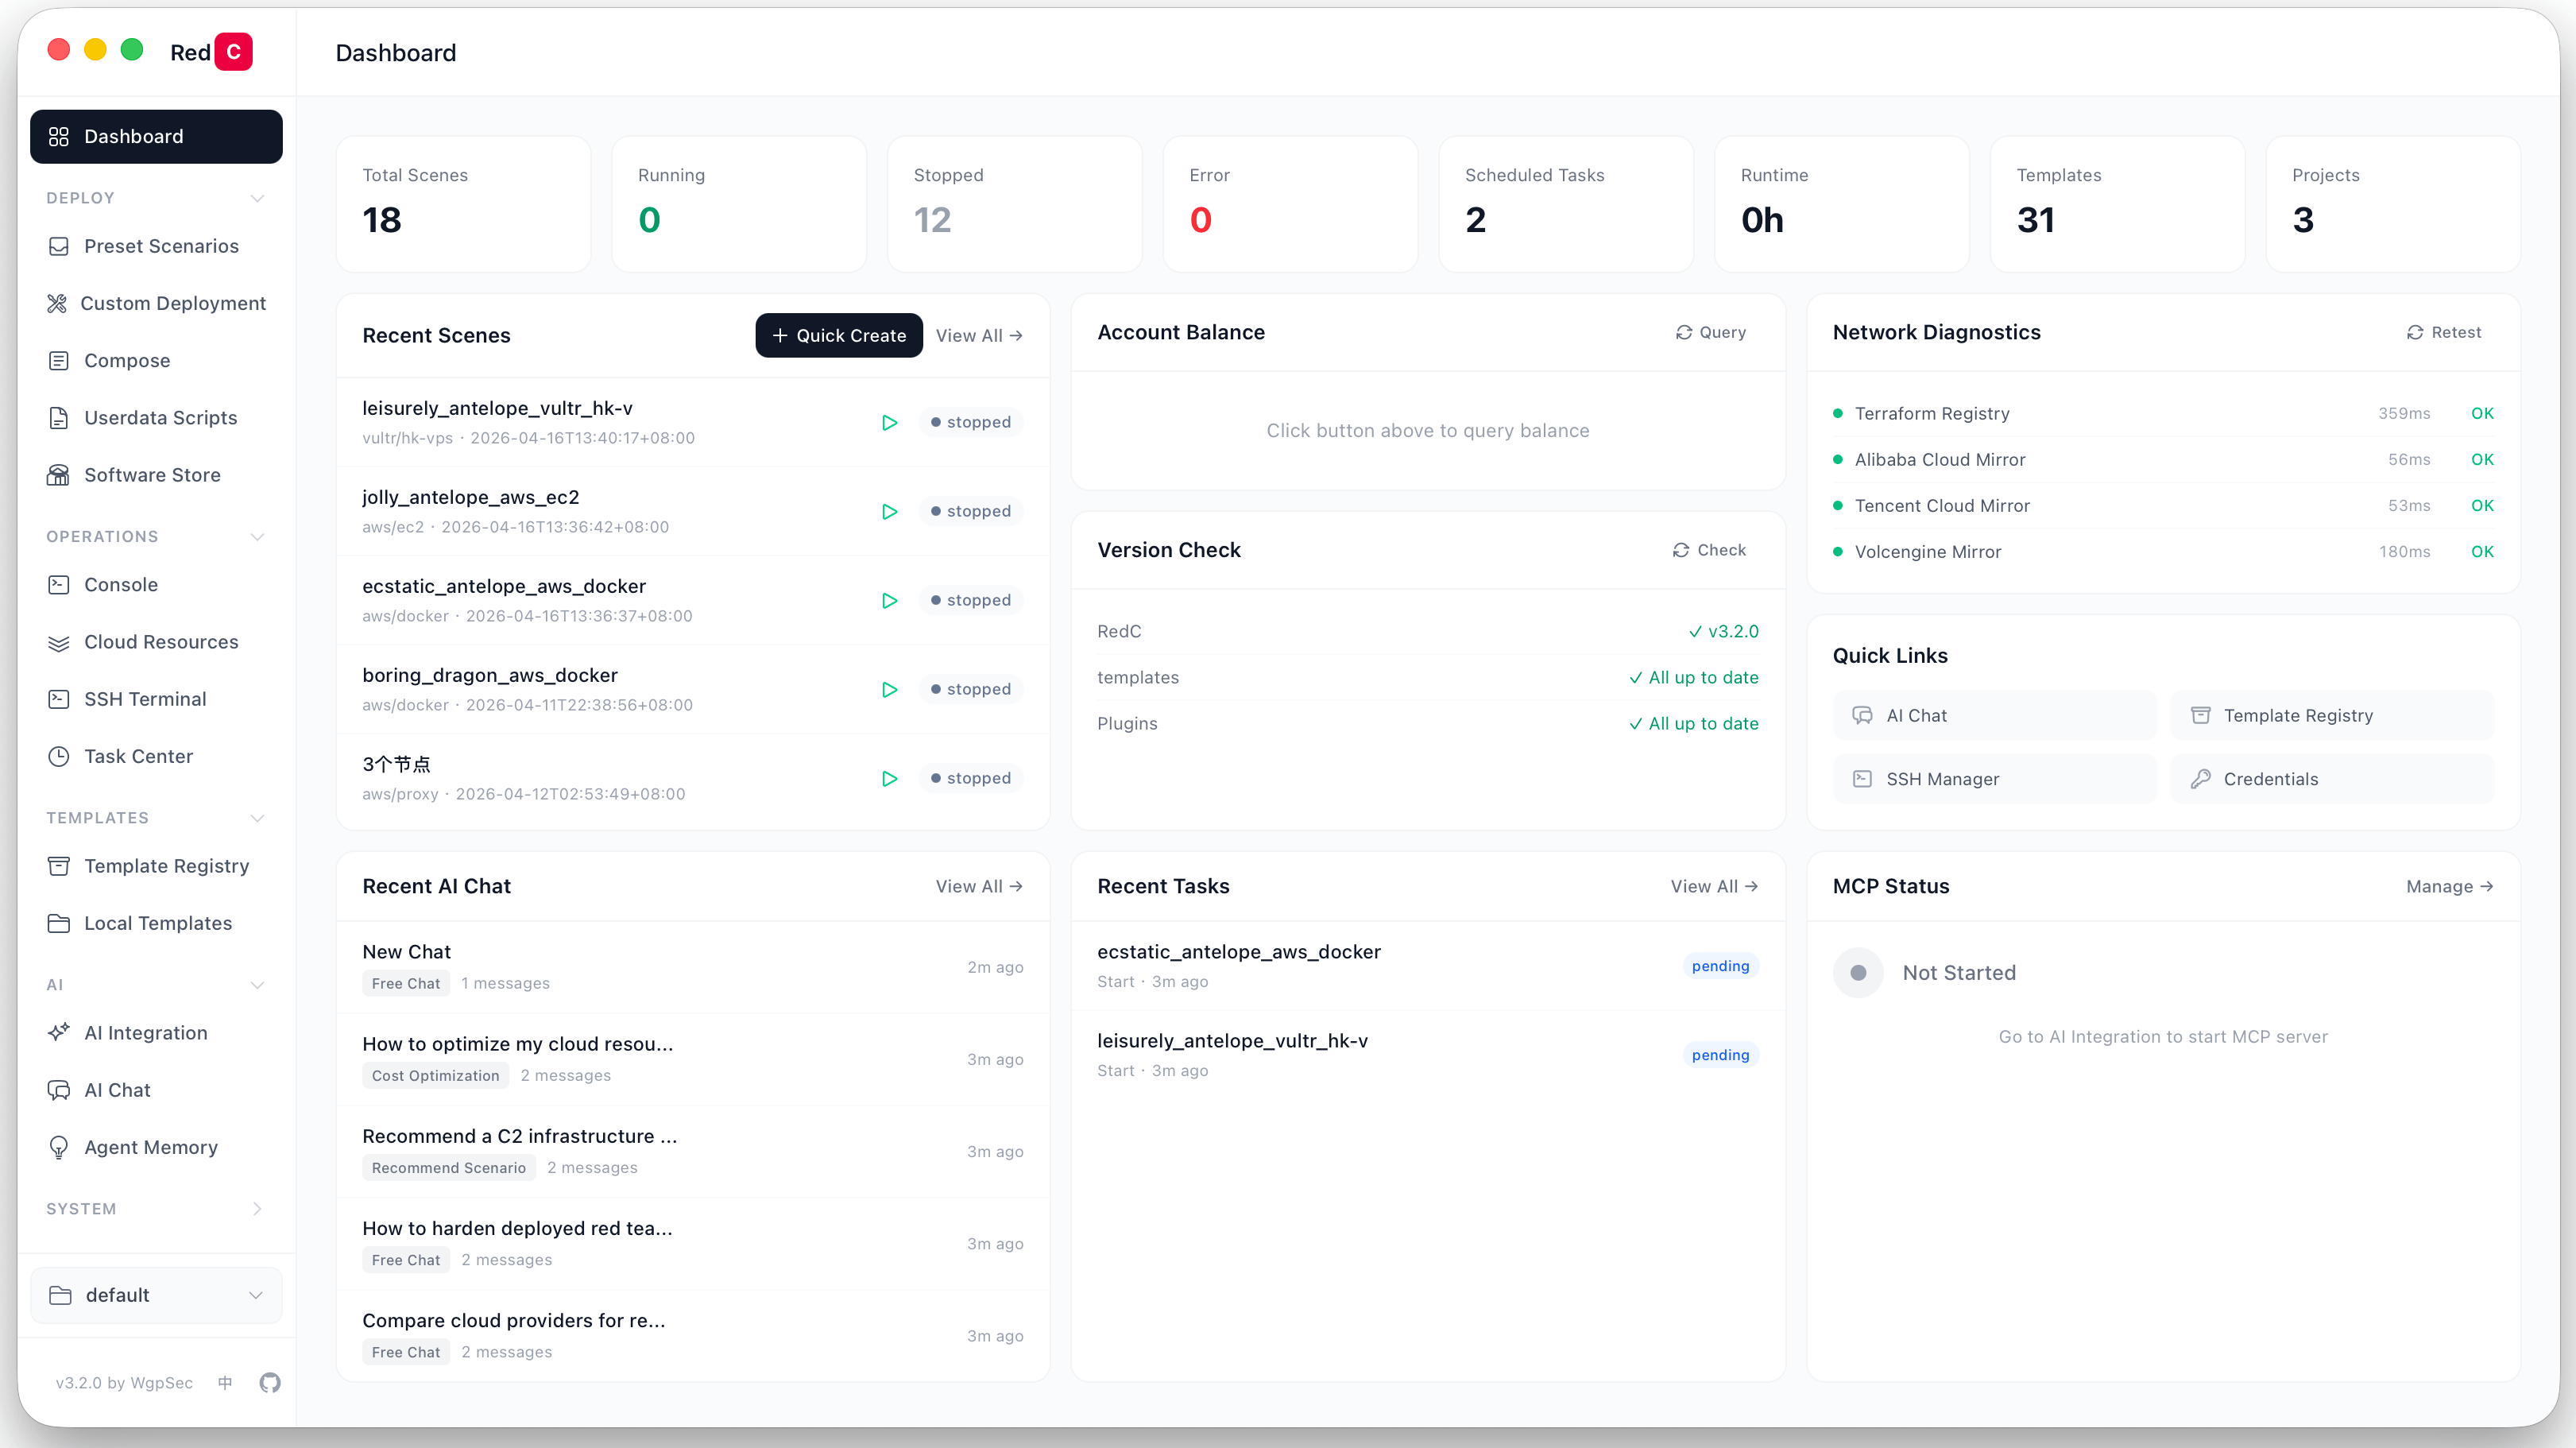This screenshot has height=1448, width=2576.
Task: Select Custom Deployment in the sidebar
Action: tap(174, 302)
